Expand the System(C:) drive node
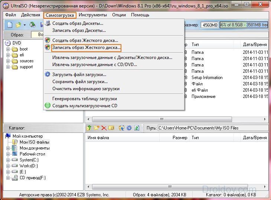The height and width of the screenshot is (200, 271). click(x=8, y=160)
